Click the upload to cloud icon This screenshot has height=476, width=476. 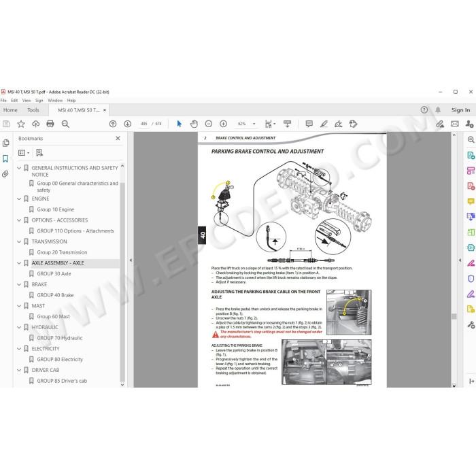pos(36,124)
